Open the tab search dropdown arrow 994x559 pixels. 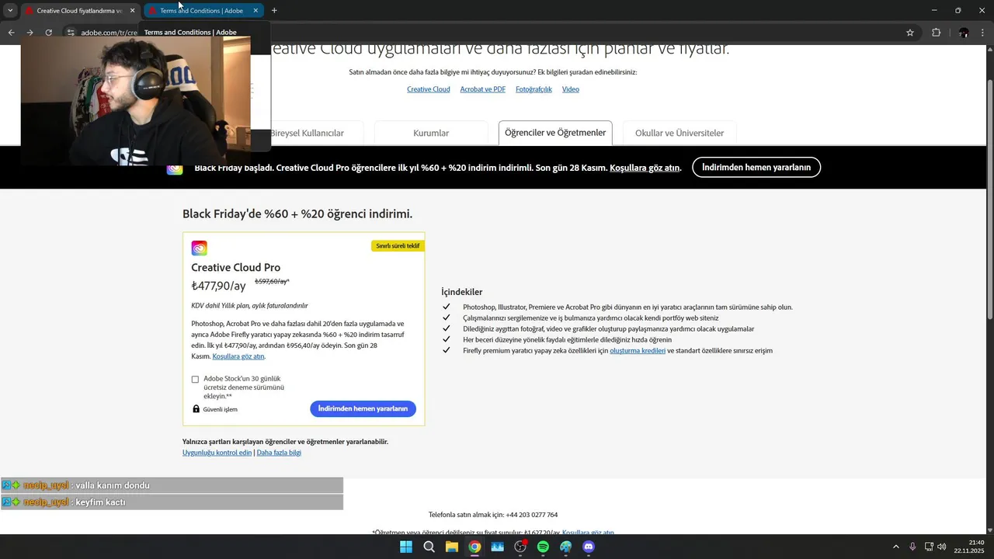point(10,11)
